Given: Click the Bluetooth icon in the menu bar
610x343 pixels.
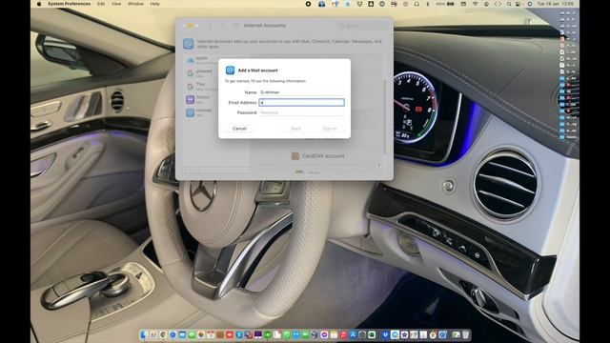Looking at the screenshot, I should (428, 4).
